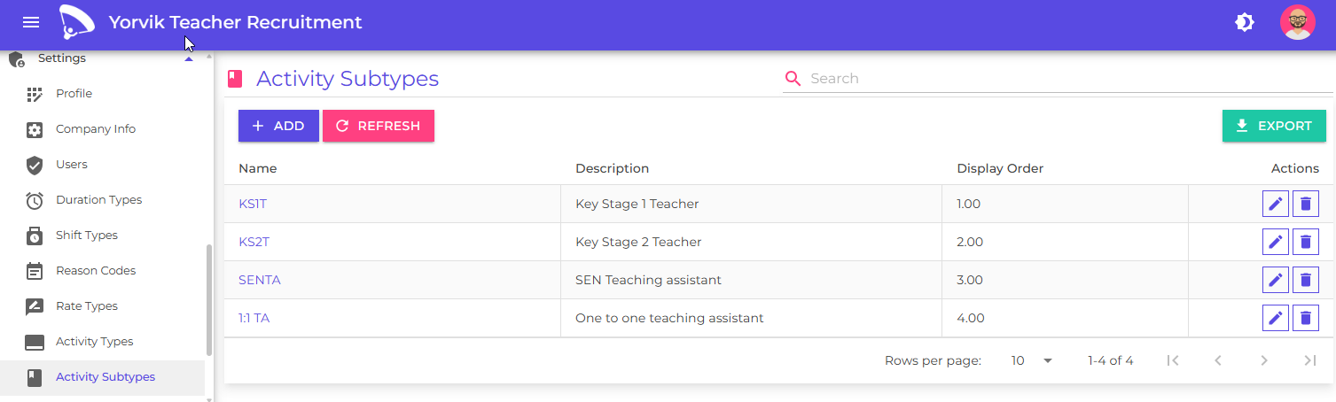Click the Shift Types timer icon

(x=35, y=236)
